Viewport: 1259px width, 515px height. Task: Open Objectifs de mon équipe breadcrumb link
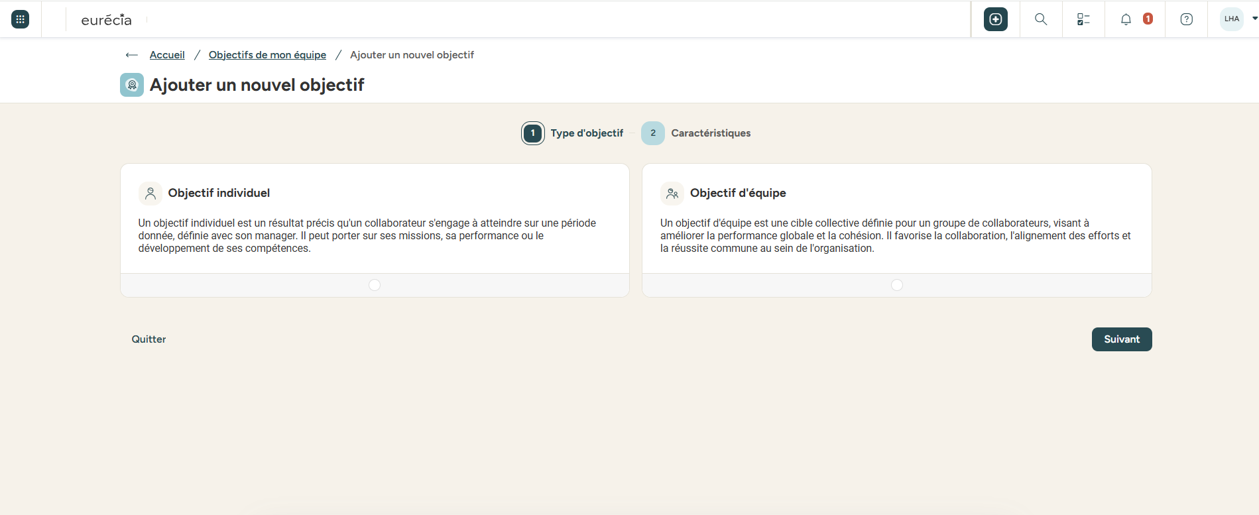point(267,55)
